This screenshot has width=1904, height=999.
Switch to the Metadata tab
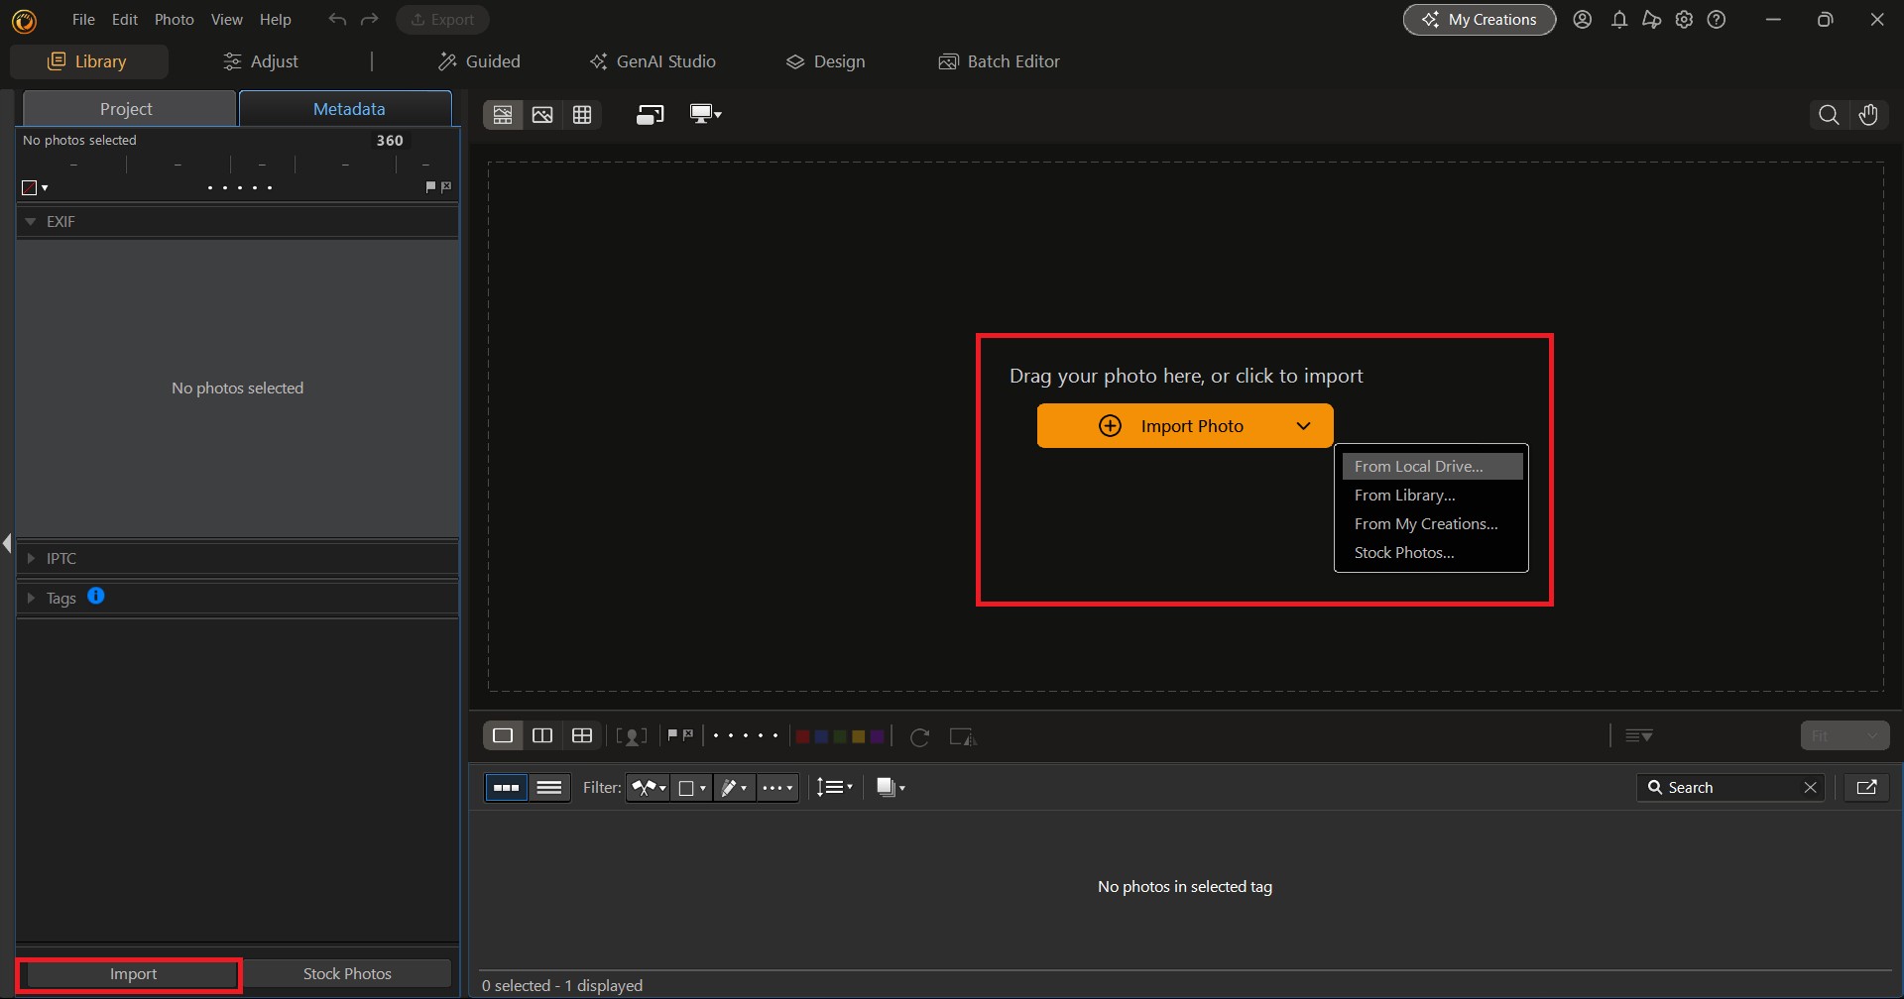349,108
